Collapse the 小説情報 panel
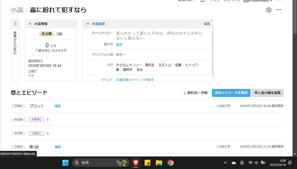The height and width of the screenshot is (169, 297). [x=30, y=24]
